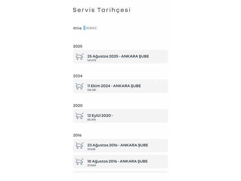This screenshot has width=241, height=181.
Task: Open the 25 Ağustos 2025 - ANKARA ŞUBE record
Action: point(120,57)
